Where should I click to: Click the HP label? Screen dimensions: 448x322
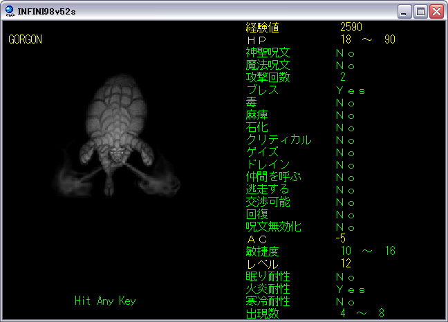coord(256,40)
